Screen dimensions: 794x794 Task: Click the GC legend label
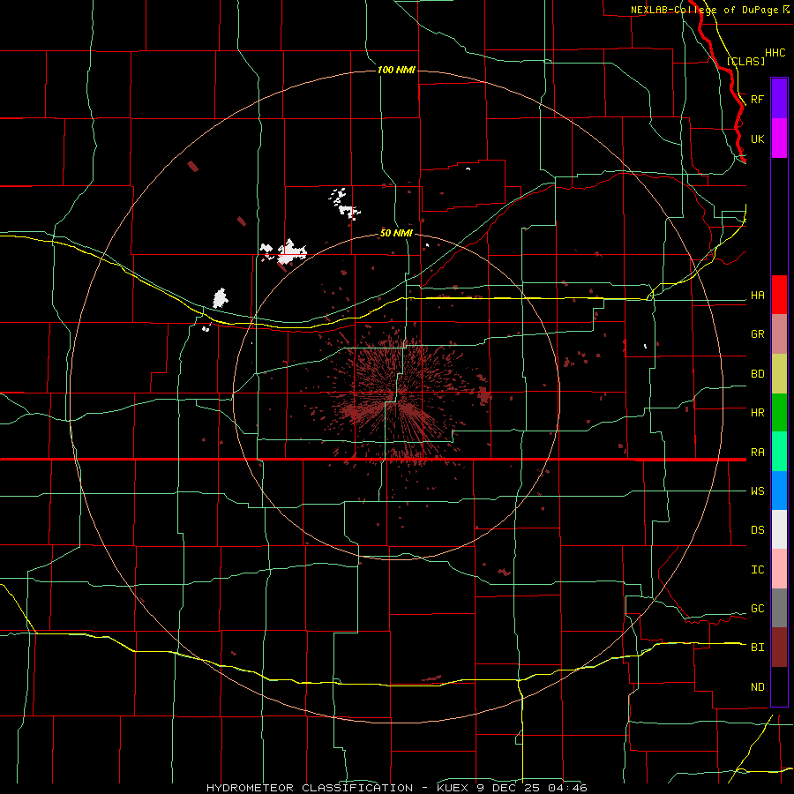[758, 609]
